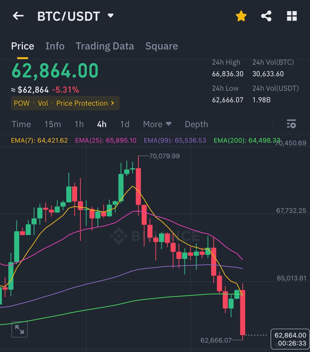Show the Depth chart view

pyautogui.click(x=196, y=124)
